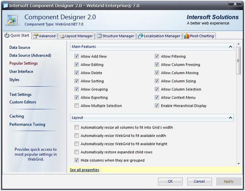
Task: Uncheck Allow Delete
Action: tap(76, 73)
